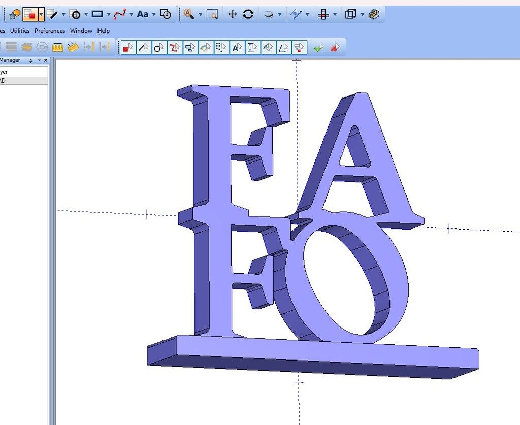Open the Window menu

coord(81,31)
